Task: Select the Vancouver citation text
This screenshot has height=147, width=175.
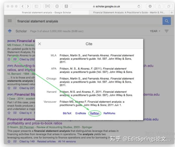Action: point(92,103)
